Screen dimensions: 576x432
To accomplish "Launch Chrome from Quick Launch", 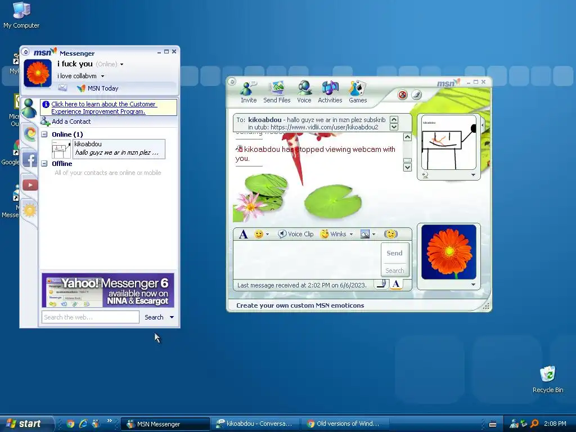I will coord(70,424).
